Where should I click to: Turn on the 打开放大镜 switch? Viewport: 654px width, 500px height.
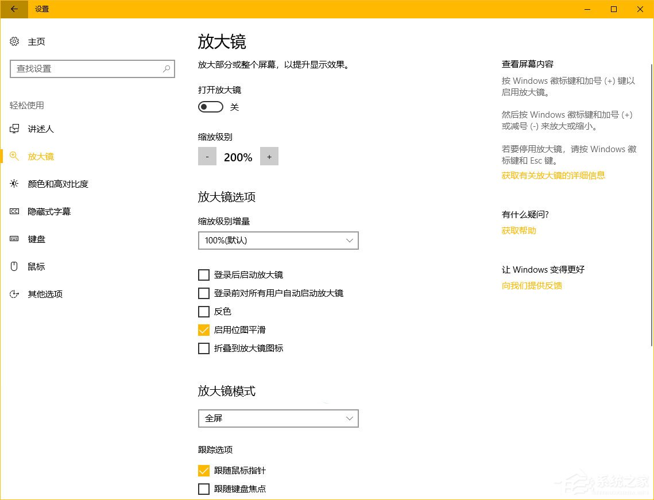(x=210, y=107)
